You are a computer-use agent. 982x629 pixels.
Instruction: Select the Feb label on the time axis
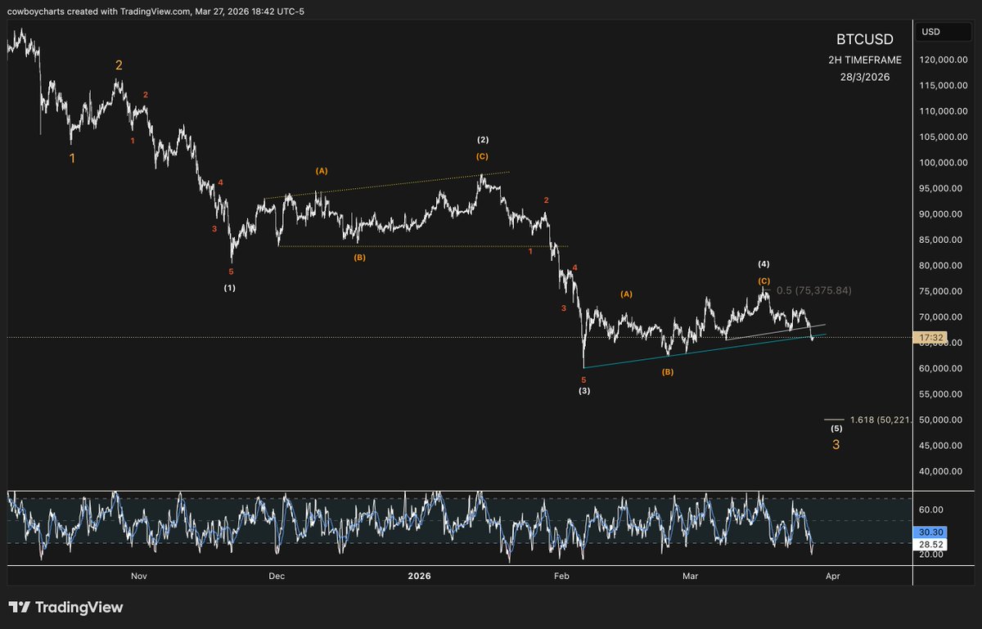pyautogui.click(x=561, y=576)
